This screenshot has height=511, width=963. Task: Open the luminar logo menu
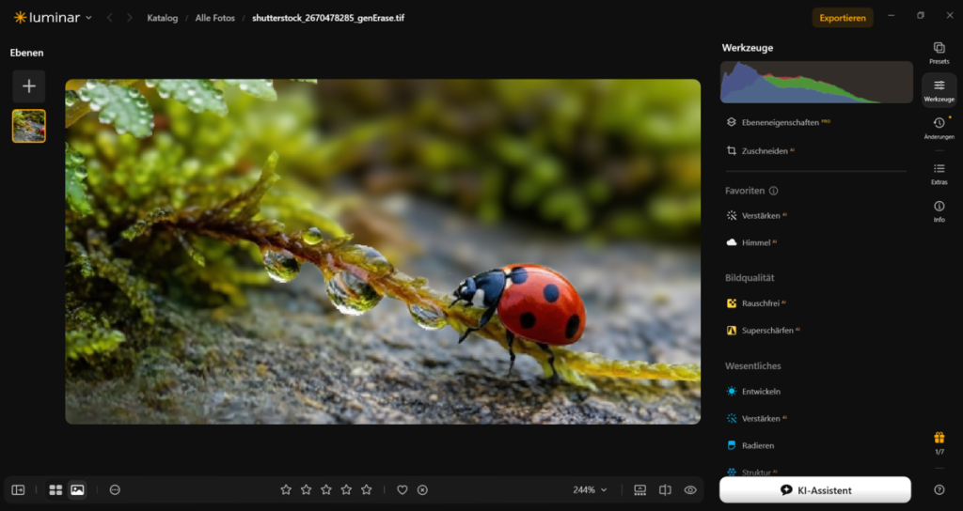coord(53,18)
